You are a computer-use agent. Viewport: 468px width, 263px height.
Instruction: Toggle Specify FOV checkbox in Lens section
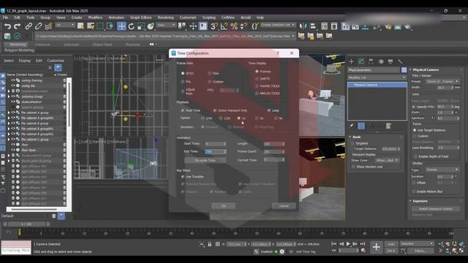(x=414, y=107)
